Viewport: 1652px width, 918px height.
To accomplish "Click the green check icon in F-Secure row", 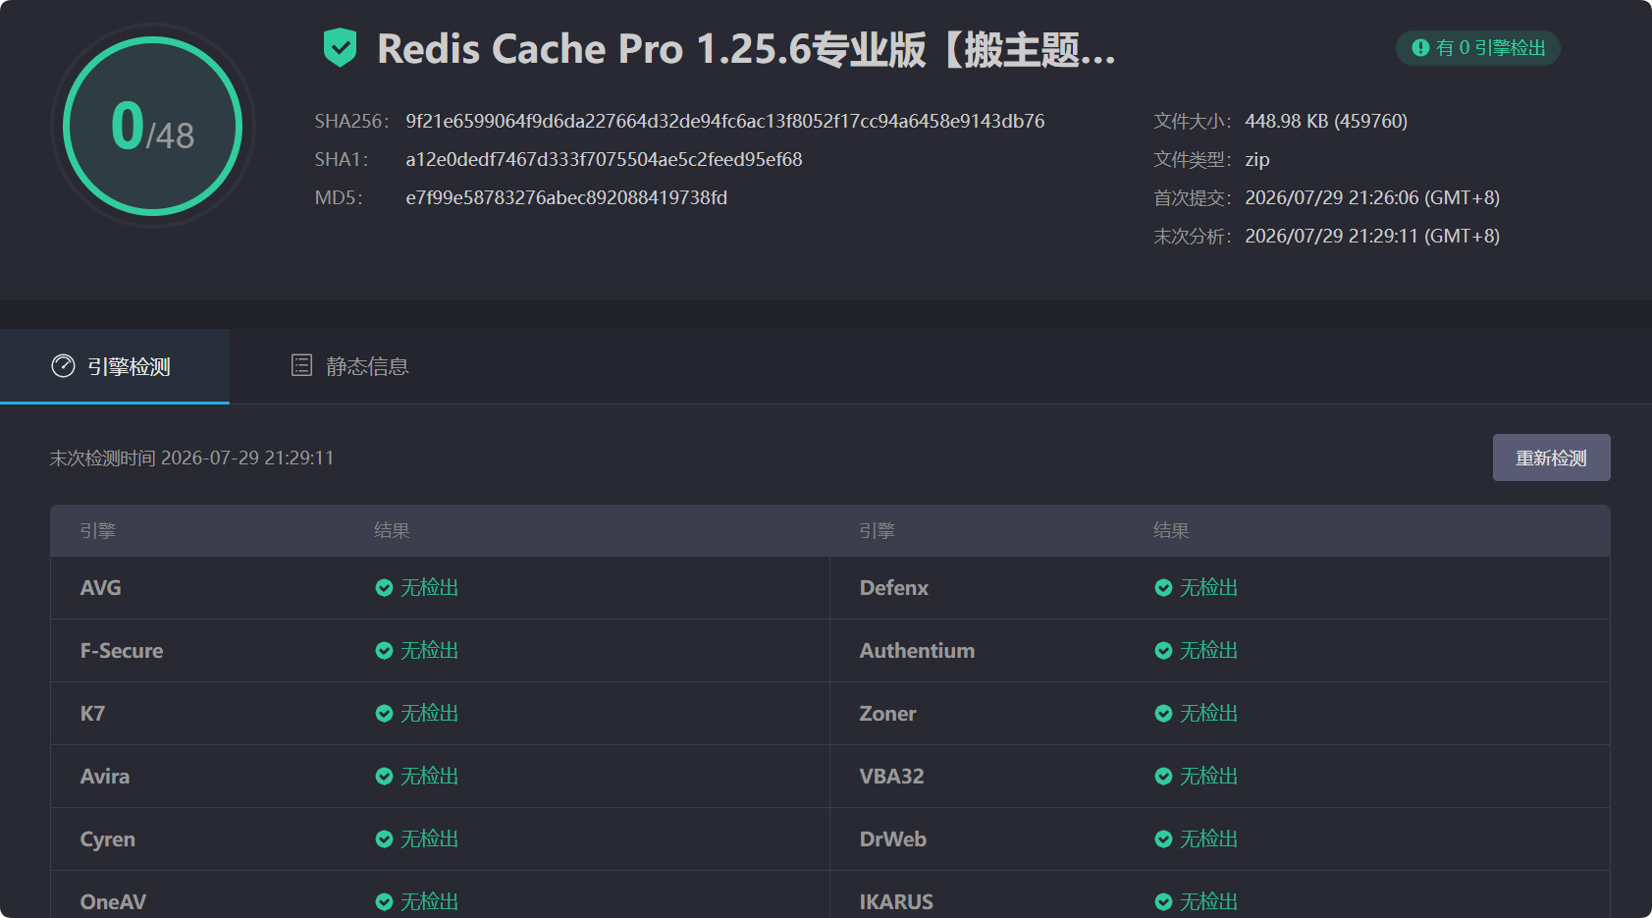I will [x=384, y=650].
